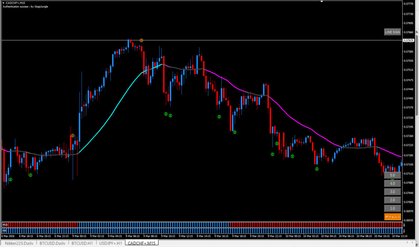Viewport: 419px width, 247px height.
Task: Open the USDJPY+.H1 chart tab
Action: click(x=110, y=243)
